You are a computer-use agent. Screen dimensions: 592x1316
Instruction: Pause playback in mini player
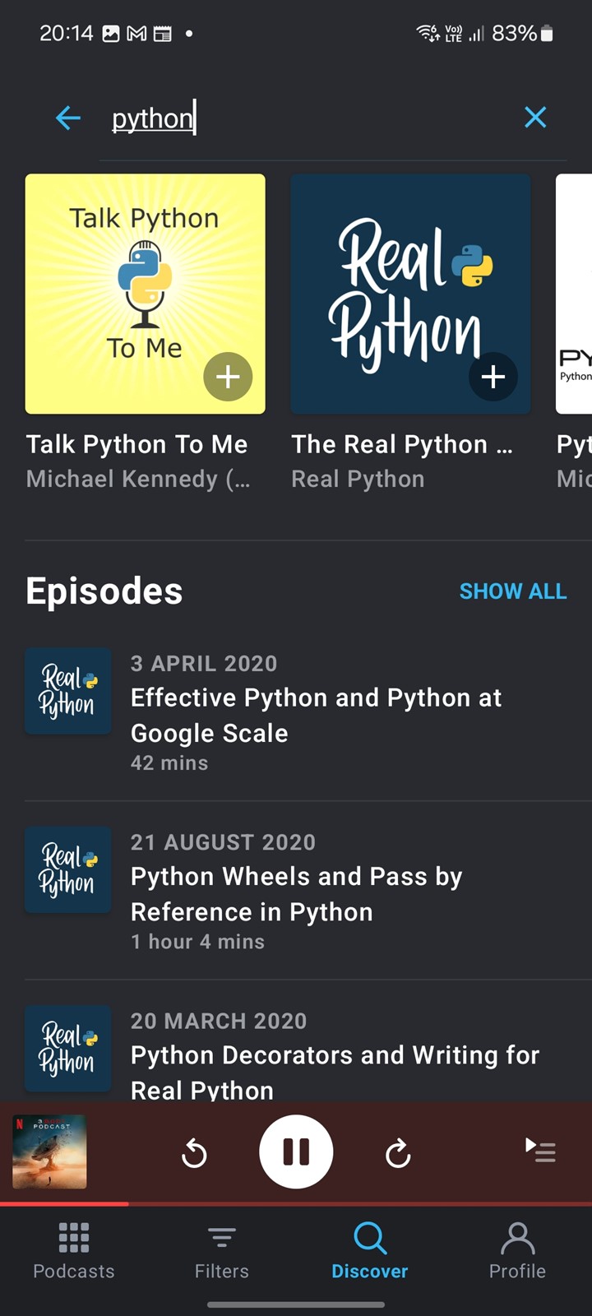pyautogui.click(x=296, y=1151)
